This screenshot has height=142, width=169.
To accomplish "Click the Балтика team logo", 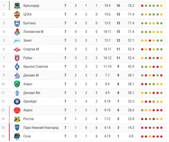I will click(17, 23).
